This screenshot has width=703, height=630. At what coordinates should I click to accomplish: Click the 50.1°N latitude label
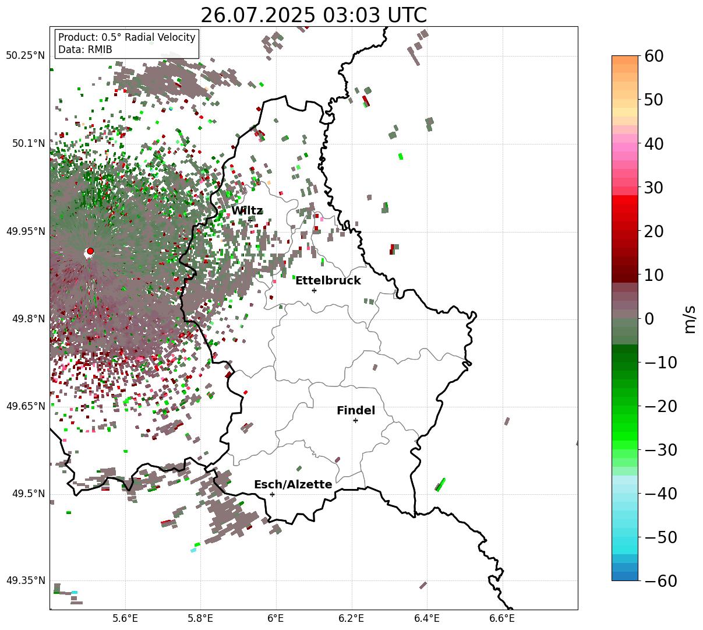pos(27,143)
